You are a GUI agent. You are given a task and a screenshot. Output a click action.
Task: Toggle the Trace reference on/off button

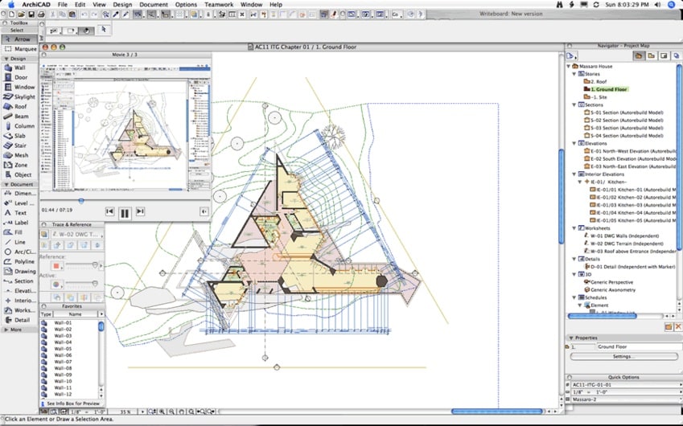pyautogui.click(x=44, y=234)
